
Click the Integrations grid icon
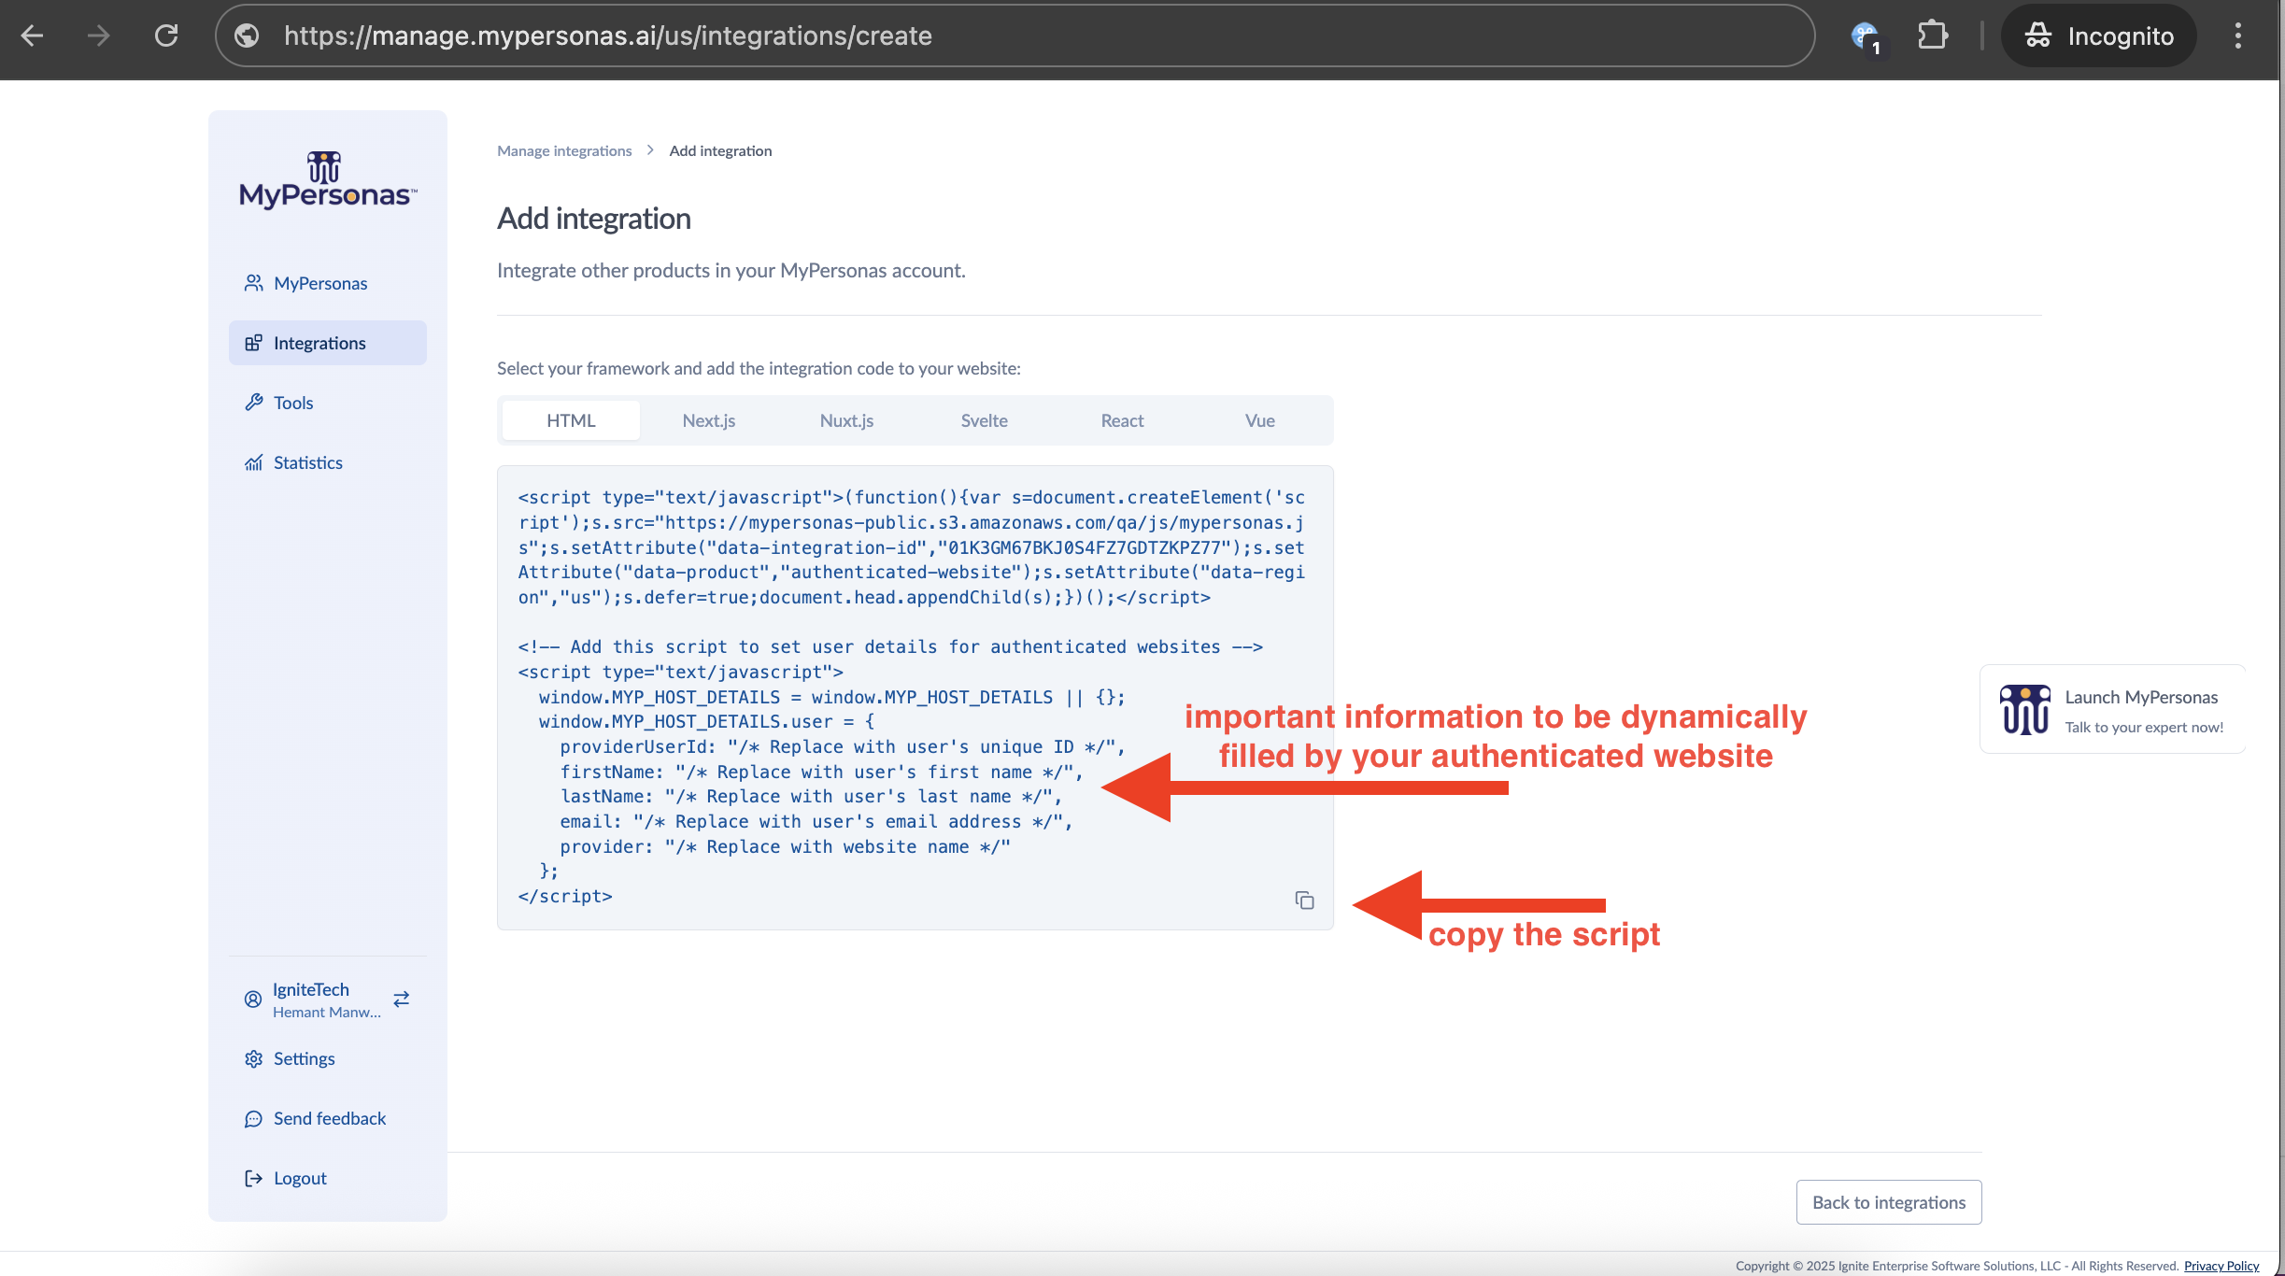click(x=253, y=343)
